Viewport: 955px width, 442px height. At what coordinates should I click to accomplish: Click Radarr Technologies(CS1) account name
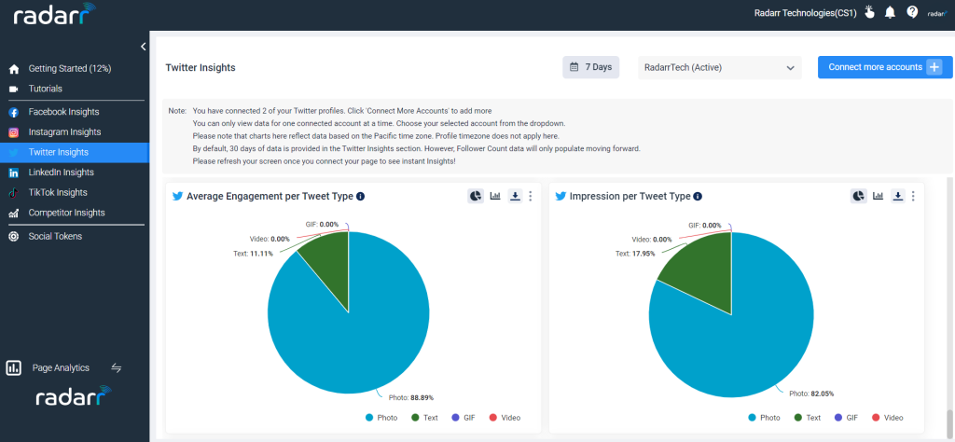pyautogui.click(x=806, y=13)
